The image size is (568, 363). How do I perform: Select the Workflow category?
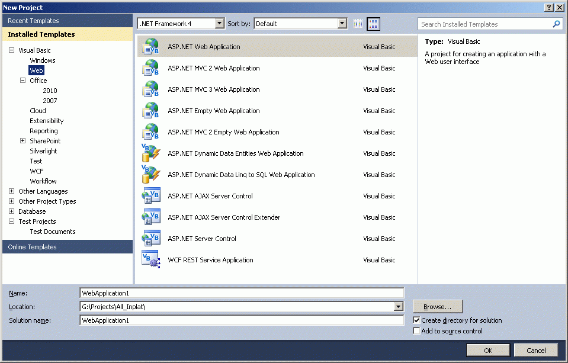click(43, 181)
